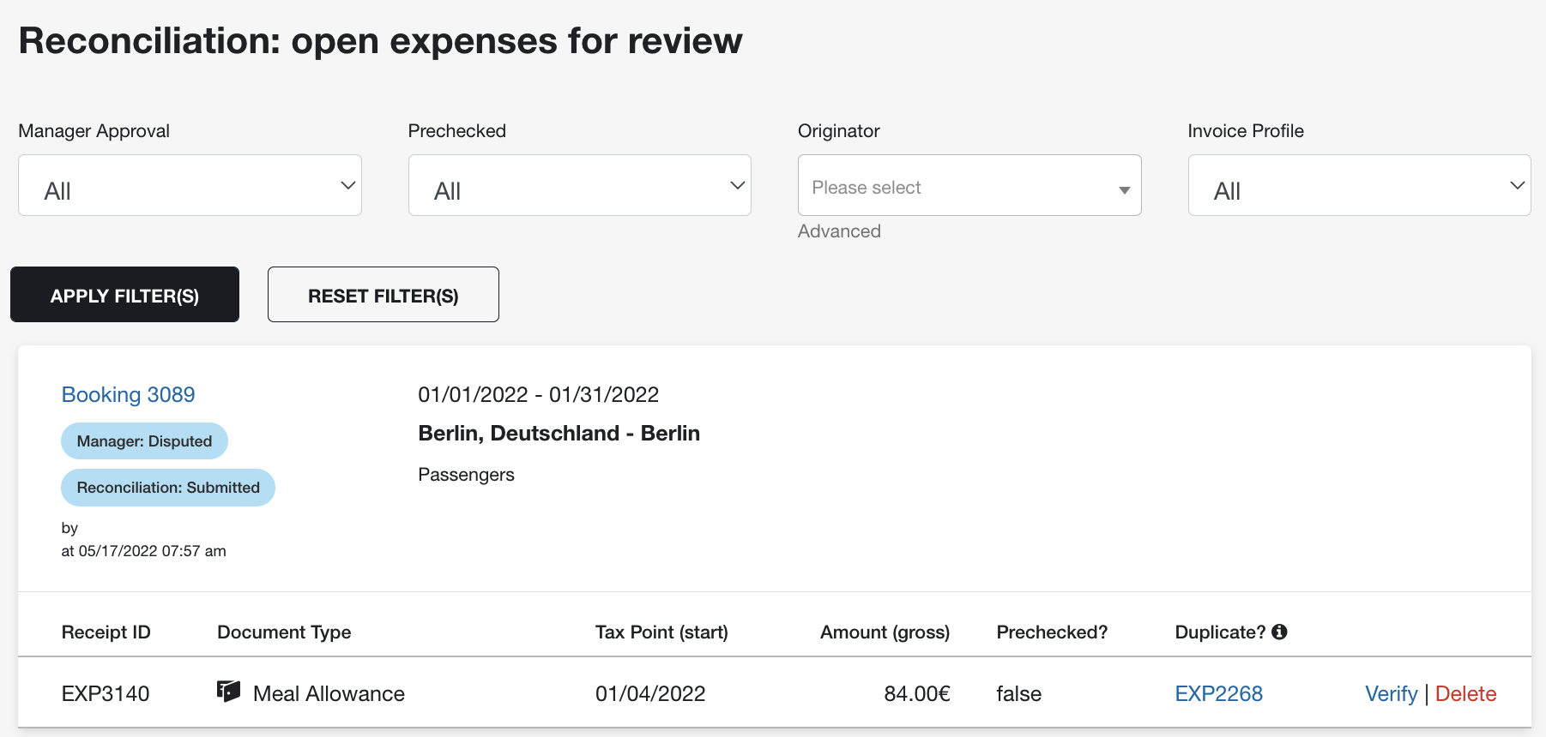Open the Prechecked filter dropdown

(579, 185)
